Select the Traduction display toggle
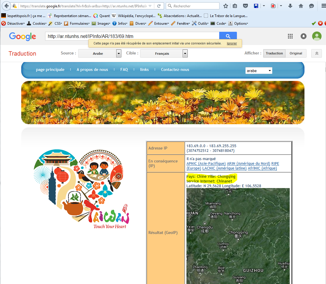This screenshot has width=326, height=284. tap(274, 53)
